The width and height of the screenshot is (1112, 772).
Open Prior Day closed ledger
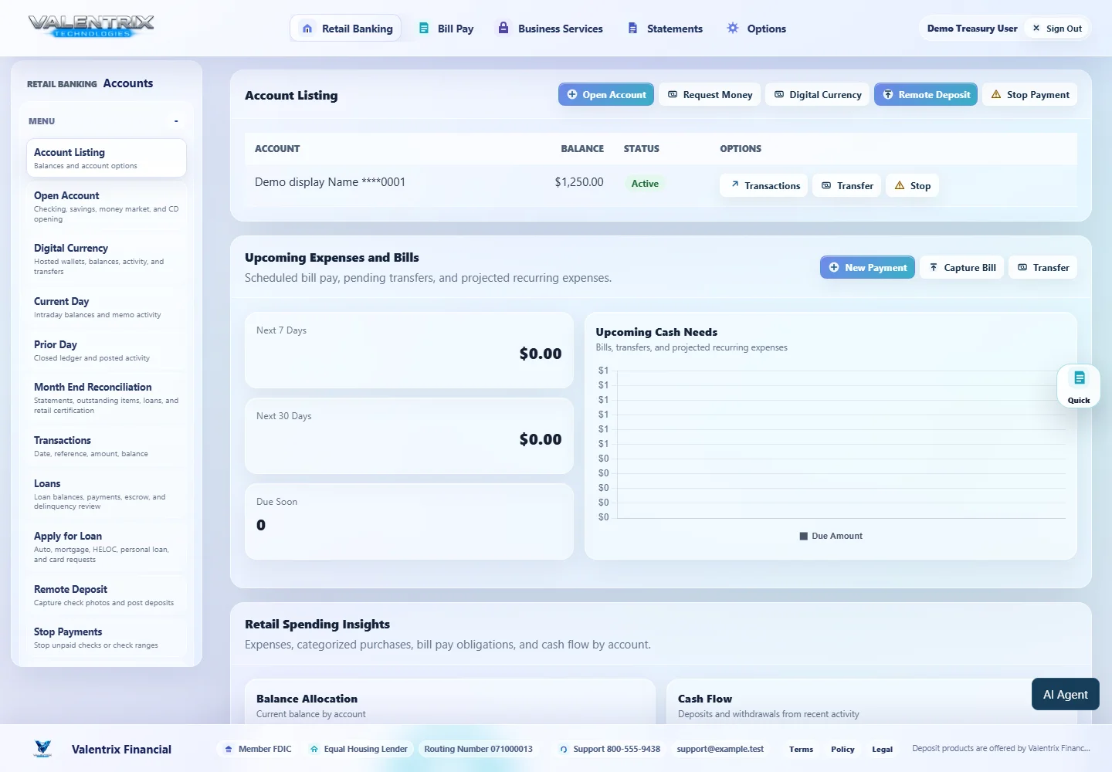[107, 350]
